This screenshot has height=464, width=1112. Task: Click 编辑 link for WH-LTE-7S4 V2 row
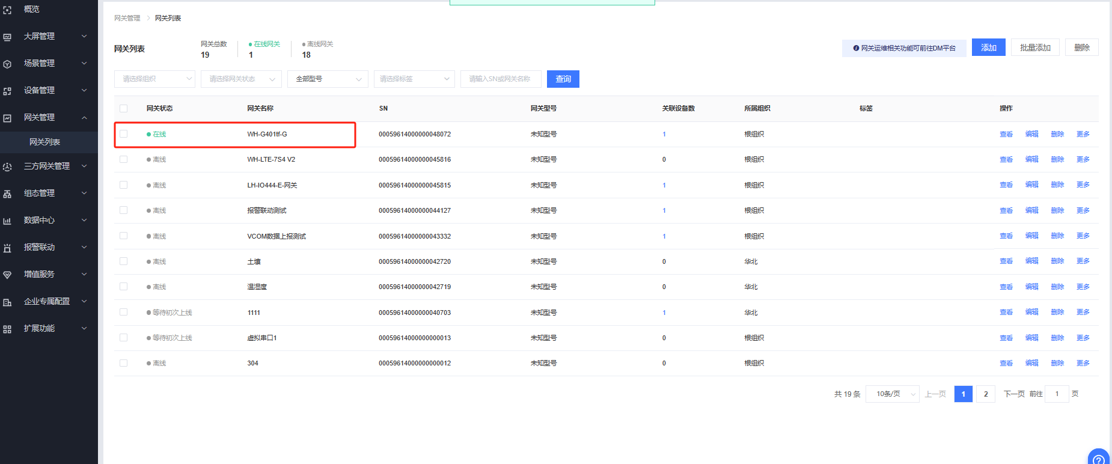coord(1031,159)
